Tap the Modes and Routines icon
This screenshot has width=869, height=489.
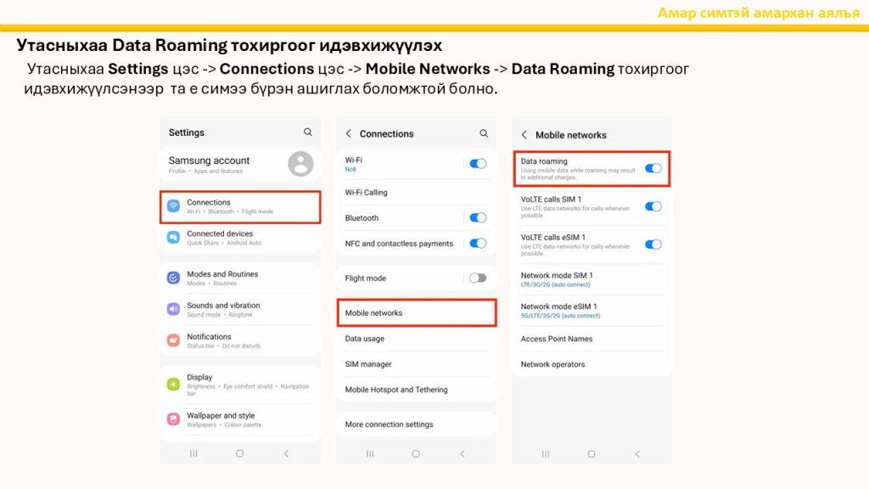pos(173,278)
